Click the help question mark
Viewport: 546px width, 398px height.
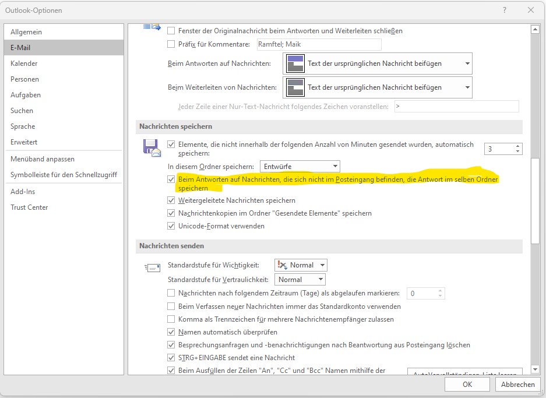[505, 10]
